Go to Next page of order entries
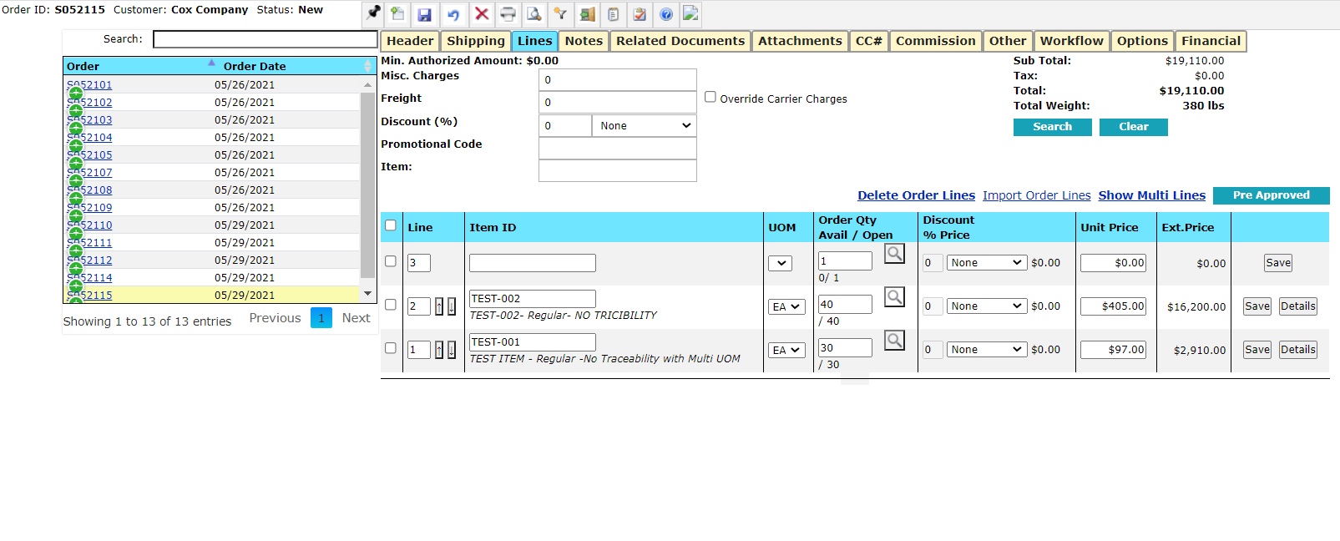Image resolution: width=1340 pixels, height=541 pixels. [356, 318]
